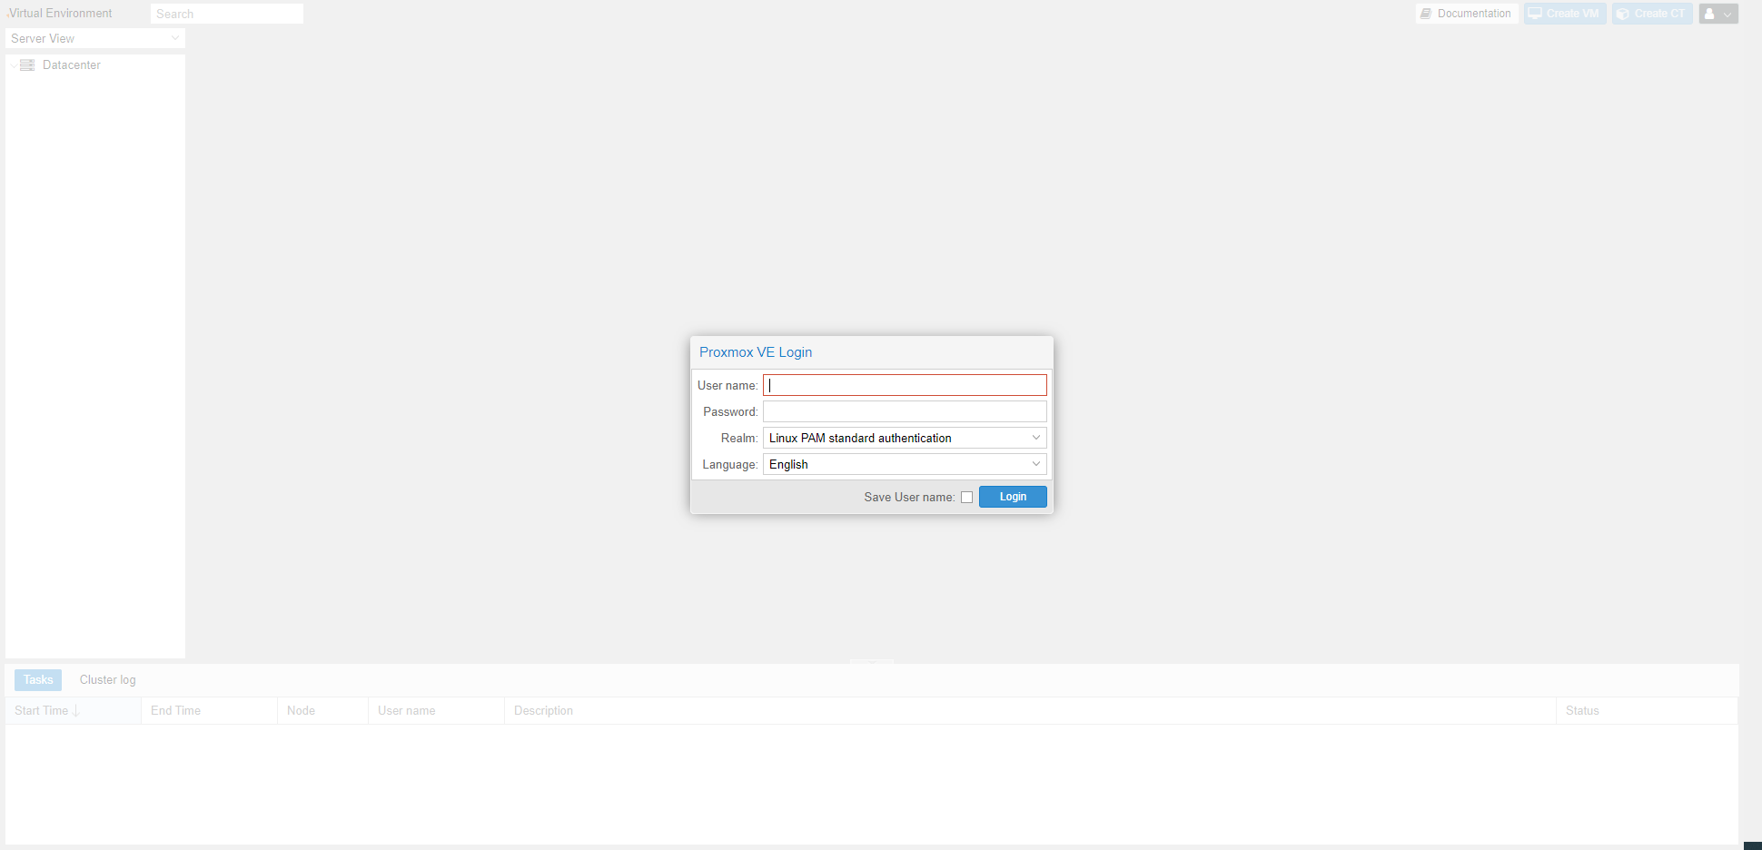This screenshot has width=1762, height=850.
Task: Collapse the bottom log panel splitter
Action: pos(872,661)
